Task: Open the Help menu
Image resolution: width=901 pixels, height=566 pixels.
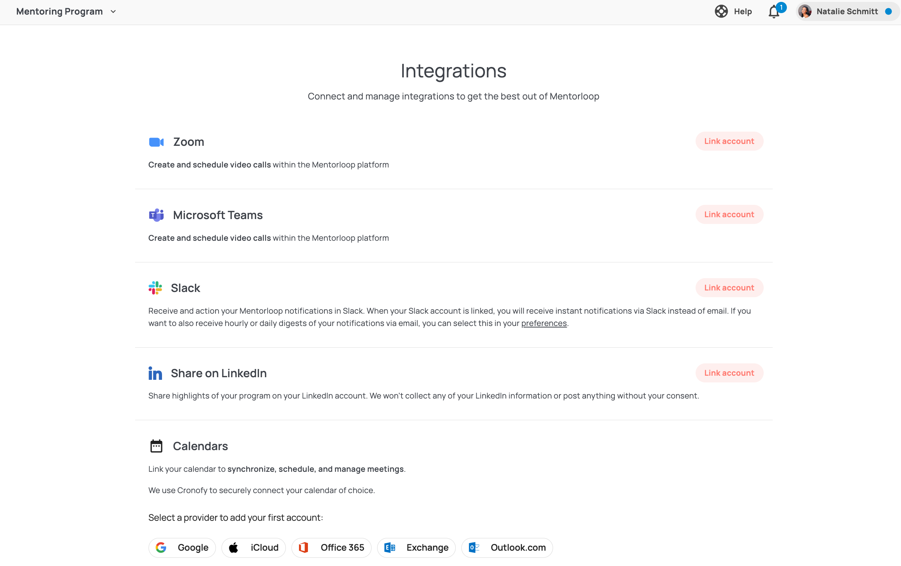Action: [733, 11]
